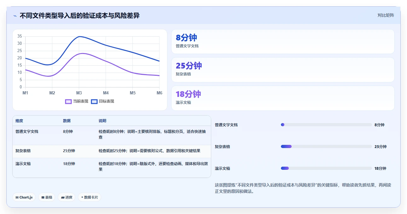Click the description starting 检查耗时8分钟

(152, 134)
